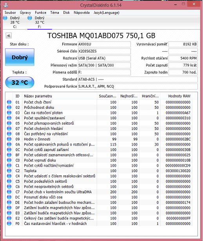The height and width of the screenshot is (241, 203).
Task: Click status icon of row 02 Průchodnost disku
Action: pyautogui.click(x=9, y=107)
